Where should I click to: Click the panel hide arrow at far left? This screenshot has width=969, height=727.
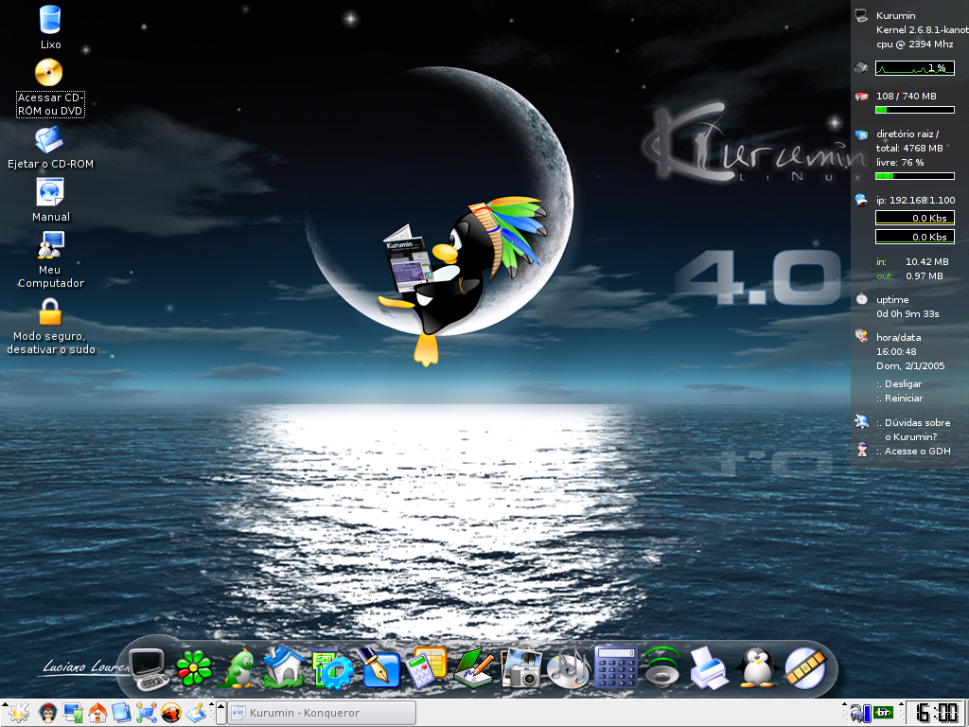[x=5, y=705]
